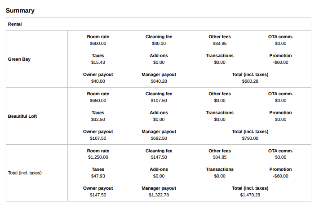This screenshot has height=209, width=319.
Task: Select total manager payout $1,322.78
Action: (x=159, y=195)
